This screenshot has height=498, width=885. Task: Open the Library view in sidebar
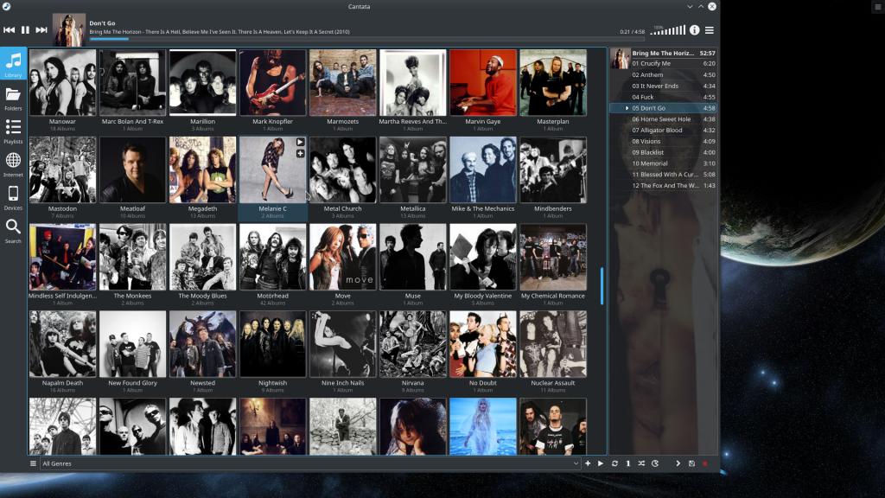[13, 65]
